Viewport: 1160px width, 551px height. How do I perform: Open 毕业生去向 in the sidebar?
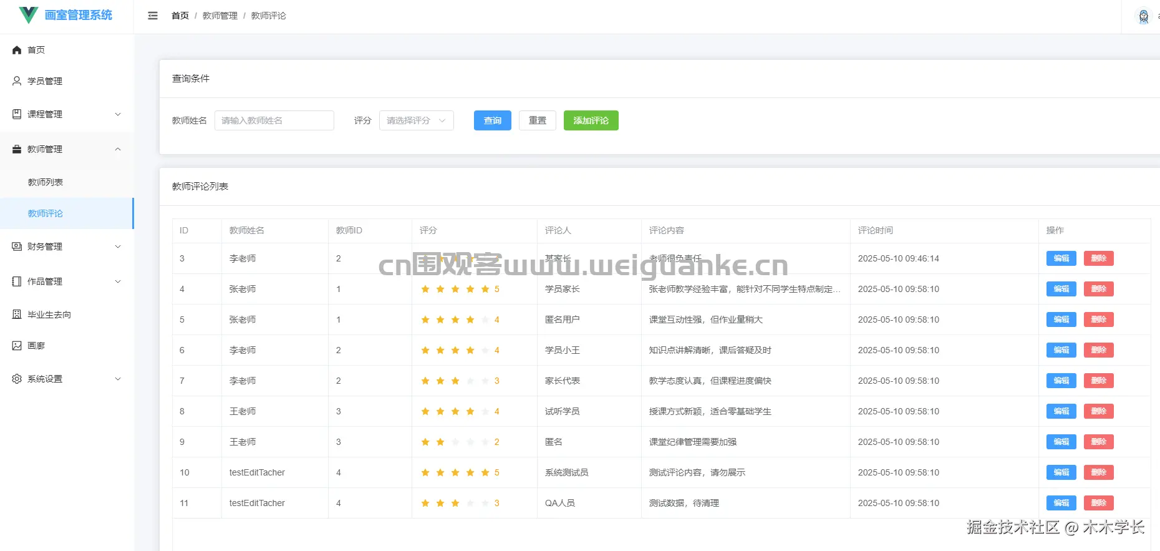click(67, 315)
